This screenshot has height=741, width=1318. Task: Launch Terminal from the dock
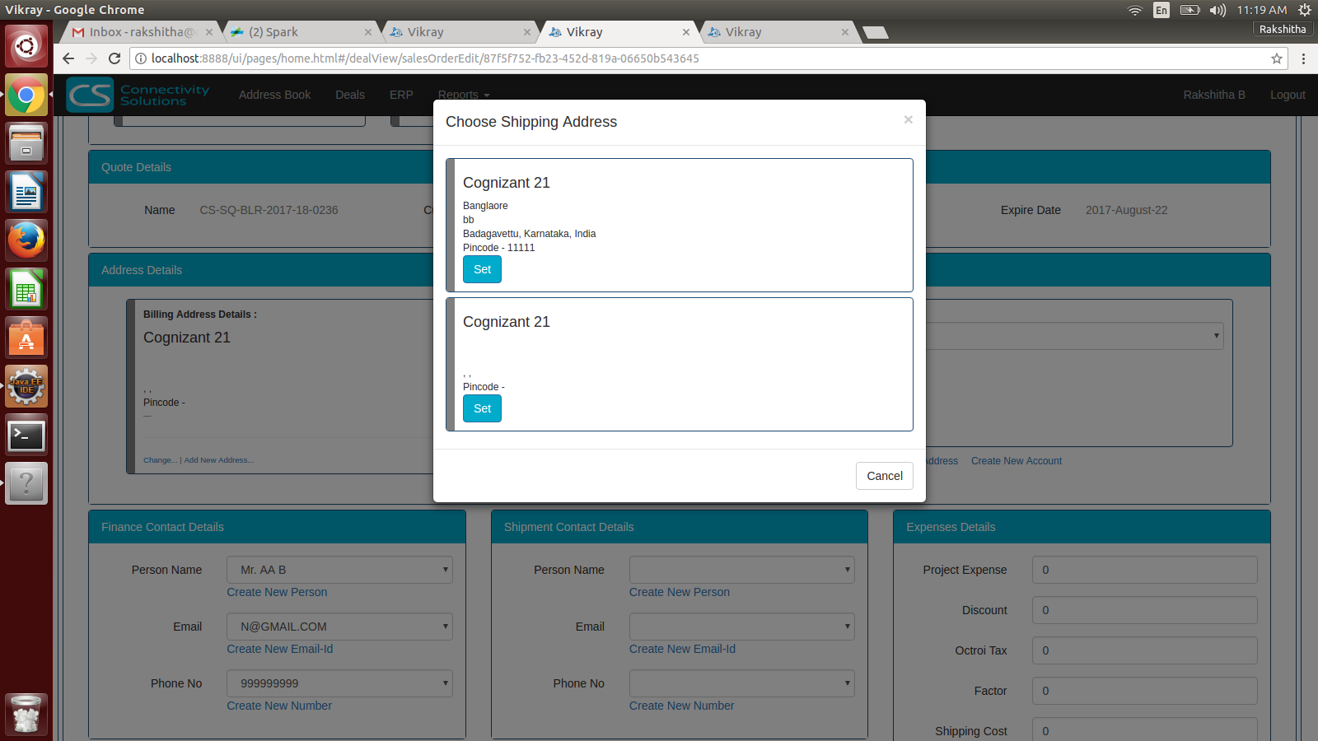point(26,436)
